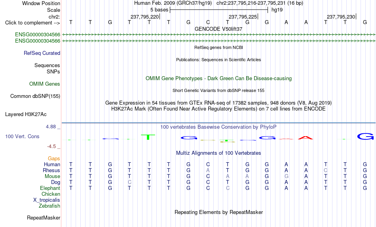Click the Scale label
Screen dimensions: 376x227
tap(54, 10)
